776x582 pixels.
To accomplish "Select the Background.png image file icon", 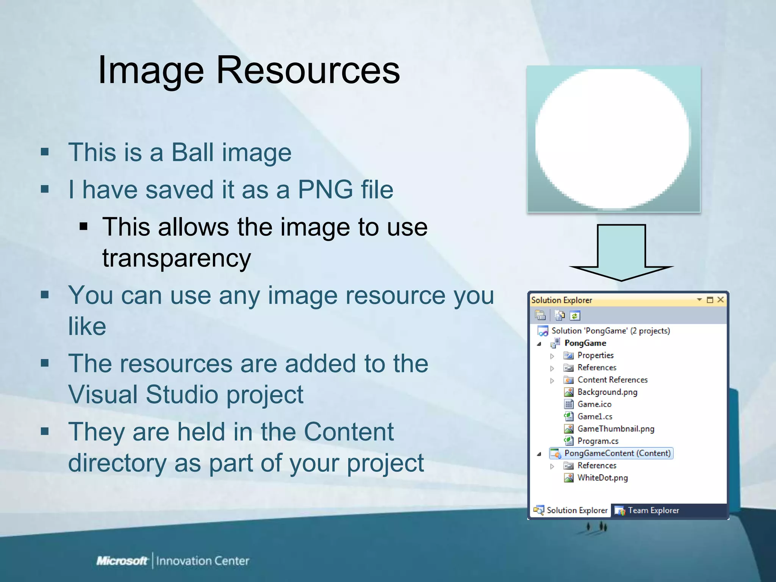I will pos(568,392).
